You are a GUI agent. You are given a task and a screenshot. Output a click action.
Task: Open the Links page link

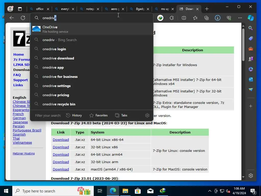click(18, 85)
